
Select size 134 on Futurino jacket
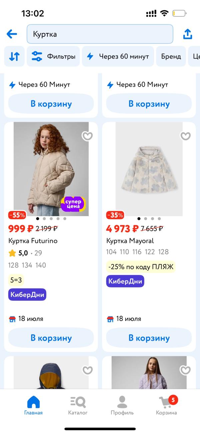coord(27,265)
